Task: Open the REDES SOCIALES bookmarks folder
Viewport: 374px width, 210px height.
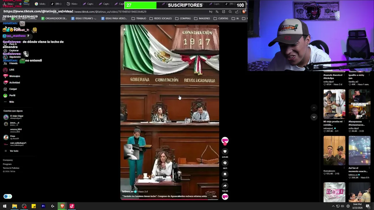Action: click(x=160, y=18)
